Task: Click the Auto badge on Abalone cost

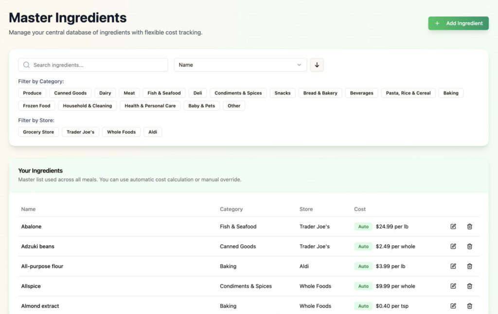Action: (363, 227)
